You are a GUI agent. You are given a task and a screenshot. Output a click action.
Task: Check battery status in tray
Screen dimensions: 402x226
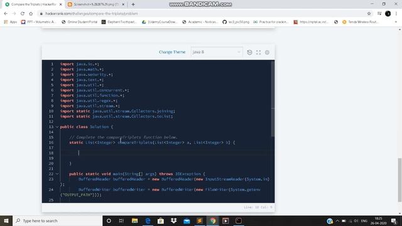click(x=344, y=220)
